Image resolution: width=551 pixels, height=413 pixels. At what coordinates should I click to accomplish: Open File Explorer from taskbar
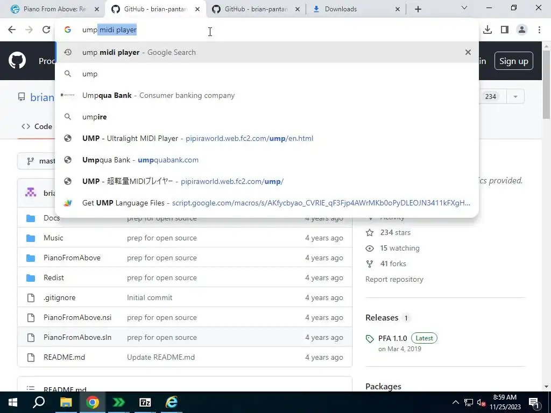click(66, 402)
